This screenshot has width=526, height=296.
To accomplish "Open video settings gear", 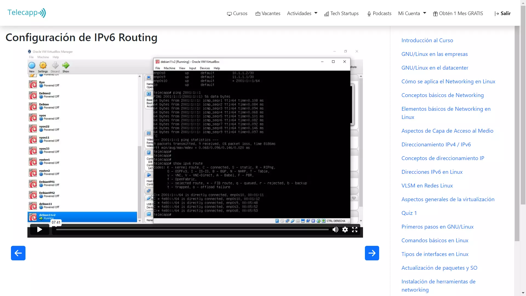I will point(345,230).
